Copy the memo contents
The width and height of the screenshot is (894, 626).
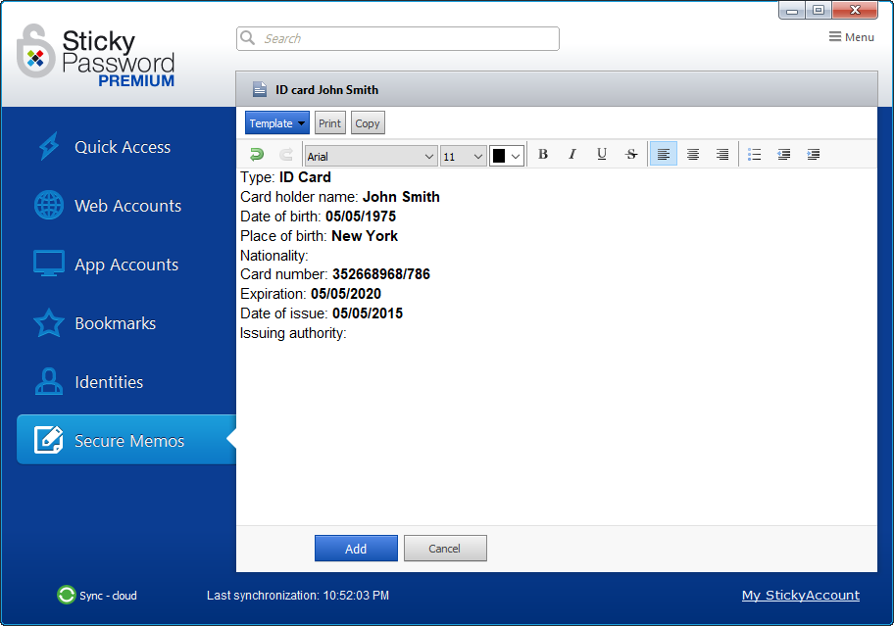[x=368, y=123]
